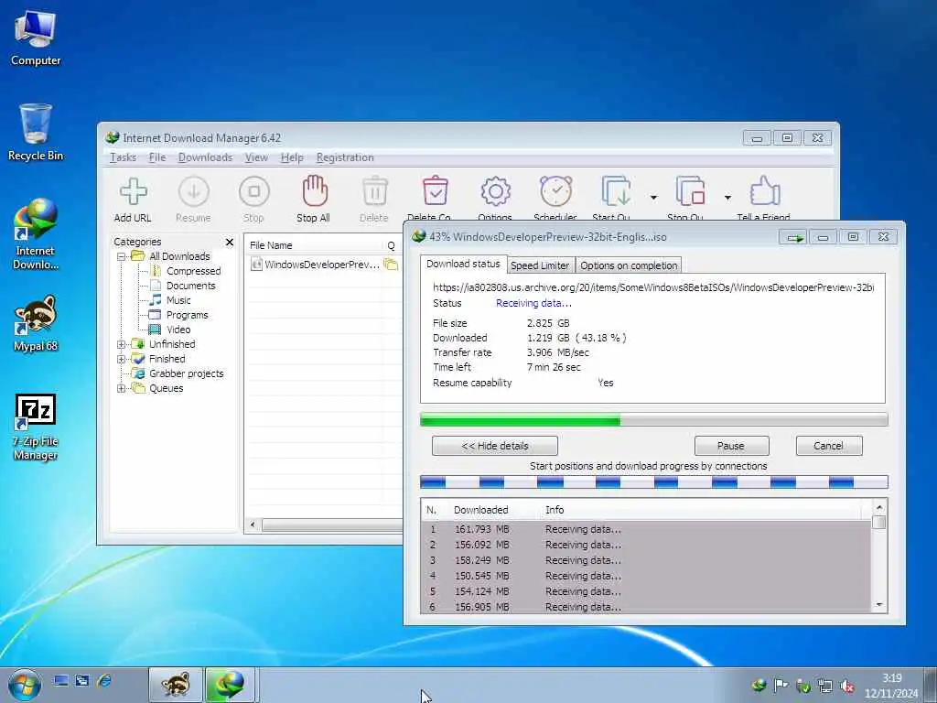
Task: Open Internet Download Manager desktop shortcut
Action: (36, 234)
